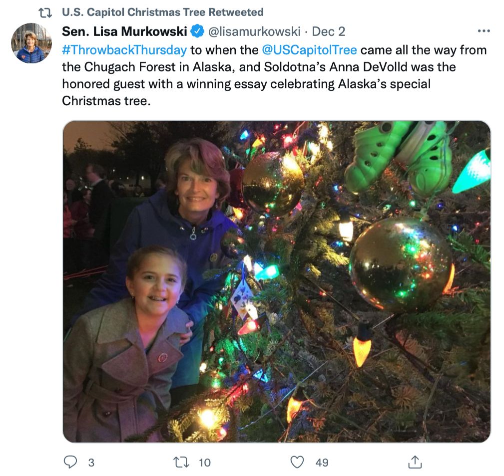
Task: Click the small retweeted indicator icon at top
Action: point(45,12)
